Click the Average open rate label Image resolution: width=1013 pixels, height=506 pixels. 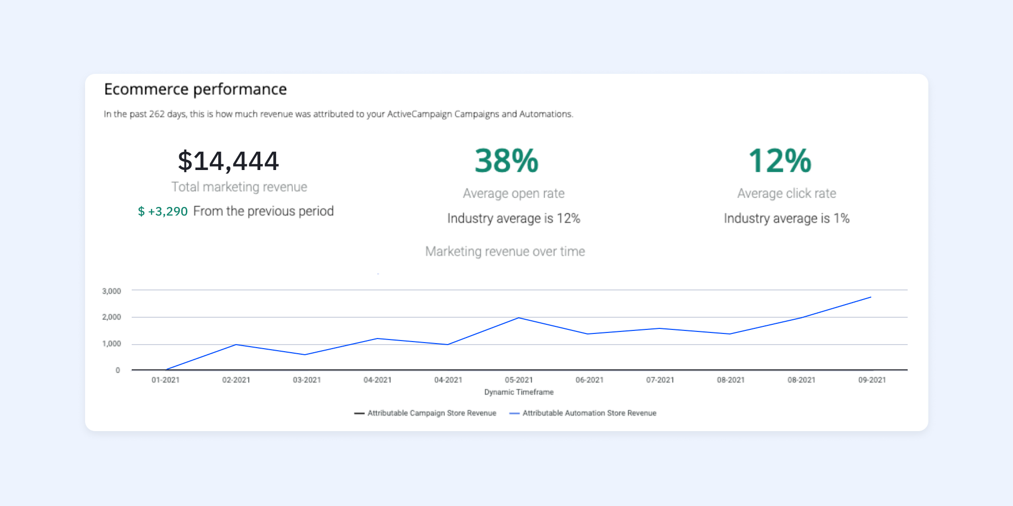[514, 193]
